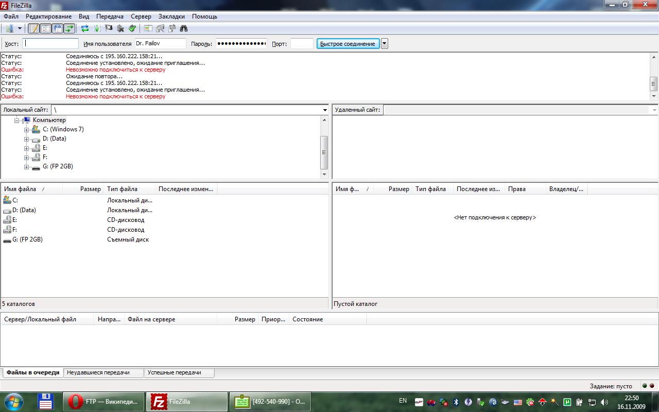The height and width of the screenshot is (412, 659).
Task: Click the Имя пользователя field with Dr. Failov
Action: pyautogui.click(x=160, y=44)
